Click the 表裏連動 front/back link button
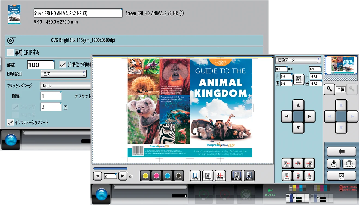 pyautogui.click(x=299, y=80)
